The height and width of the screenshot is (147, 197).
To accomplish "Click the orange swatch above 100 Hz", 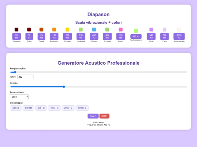I will coord(54,29).
